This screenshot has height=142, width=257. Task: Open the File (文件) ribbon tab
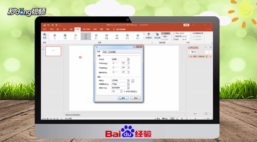45,29
